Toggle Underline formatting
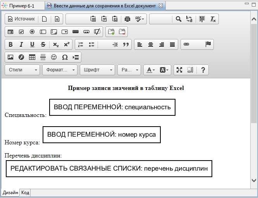 point(32,44)
